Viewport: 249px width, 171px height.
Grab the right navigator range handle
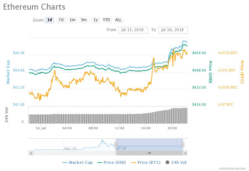point(183,145)
